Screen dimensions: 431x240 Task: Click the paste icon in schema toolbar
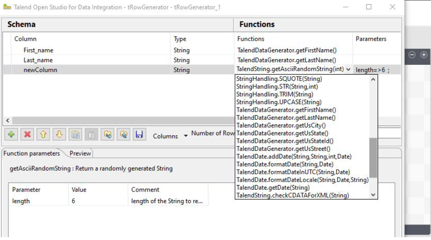click(91, 135)
